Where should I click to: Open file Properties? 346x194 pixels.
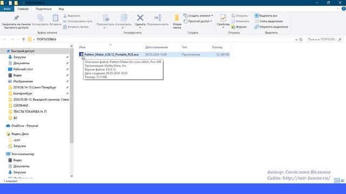[x=223, y=21]
